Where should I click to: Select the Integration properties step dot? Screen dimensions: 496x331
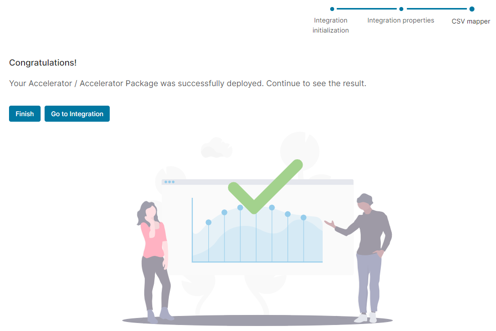click(401, 9)
